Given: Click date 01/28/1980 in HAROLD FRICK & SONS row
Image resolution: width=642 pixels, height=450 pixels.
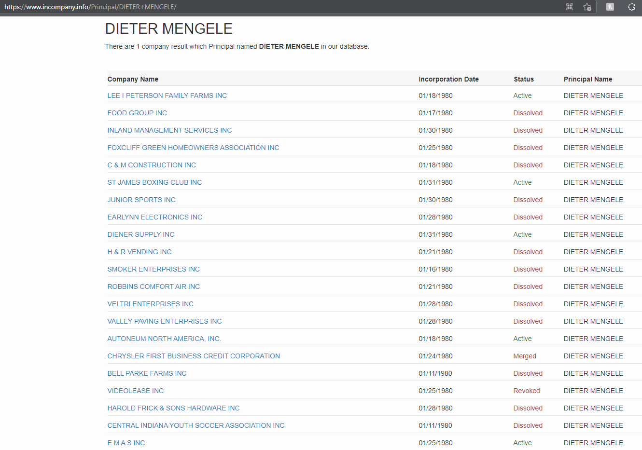Looking at the screenshot, I should tap(436, 408).
